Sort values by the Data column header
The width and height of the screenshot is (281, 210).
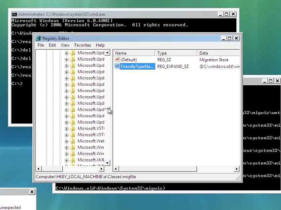pyautogui.click(x=218, y=53)
